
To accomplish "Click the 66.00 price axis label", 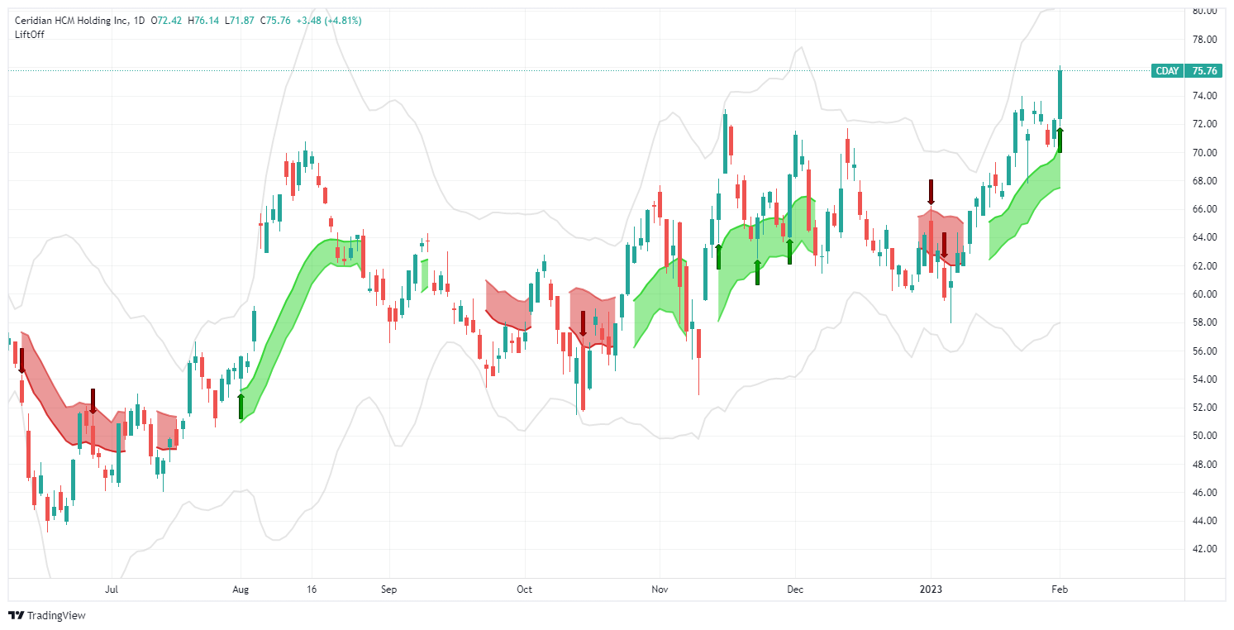I will point(1203,209).
